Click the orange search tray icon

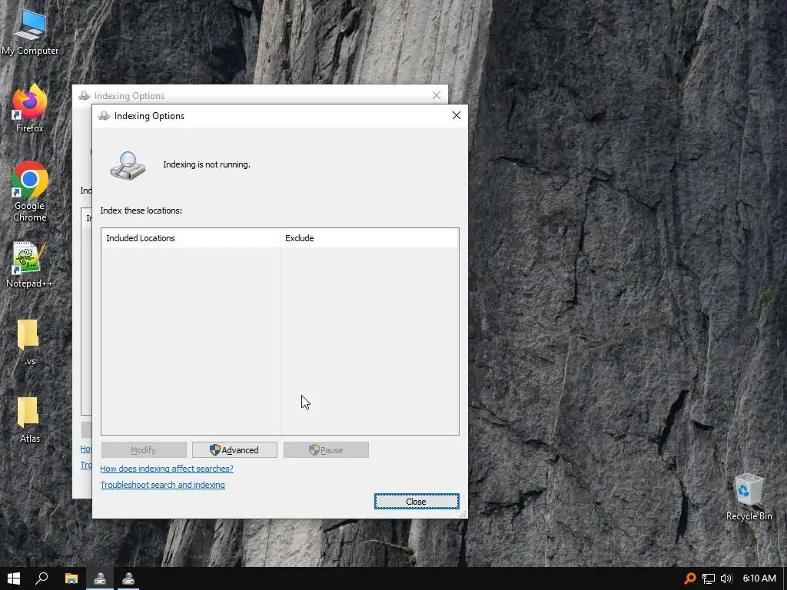[x=691, y=578]
